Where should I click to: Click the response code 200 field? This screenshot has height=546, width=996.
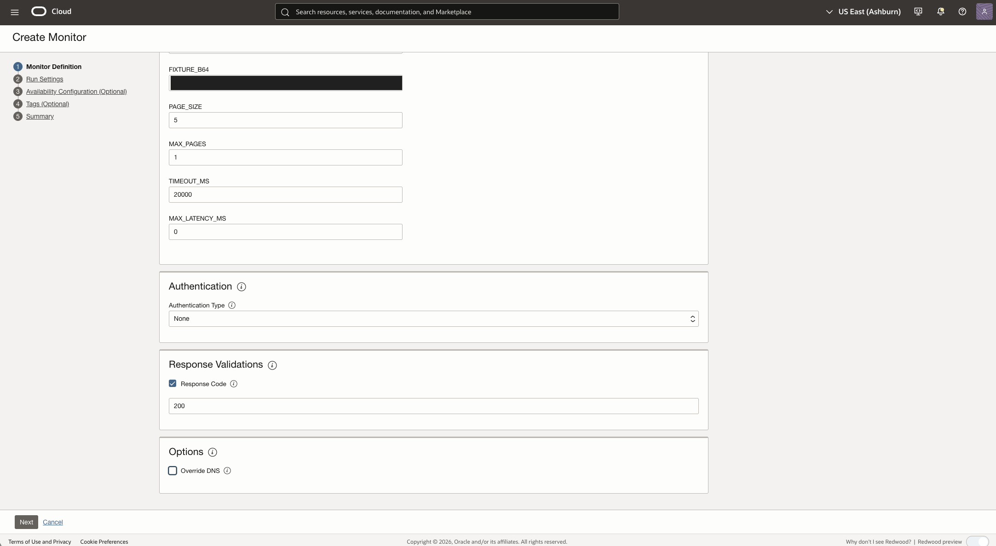click(433, 406)
